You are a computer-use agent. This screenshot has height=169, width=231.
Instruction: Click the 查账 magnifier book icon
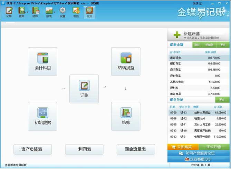click(x=22, y=12)
